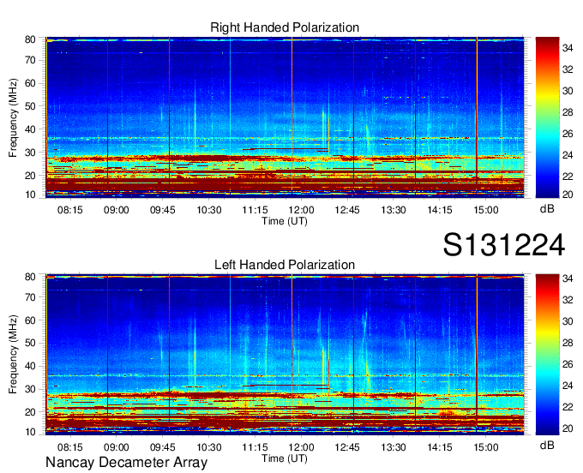The image size is (583, 473).
Task: Click 09:00 time tick on Right Handed plot
Action: [x=116, y=210]
